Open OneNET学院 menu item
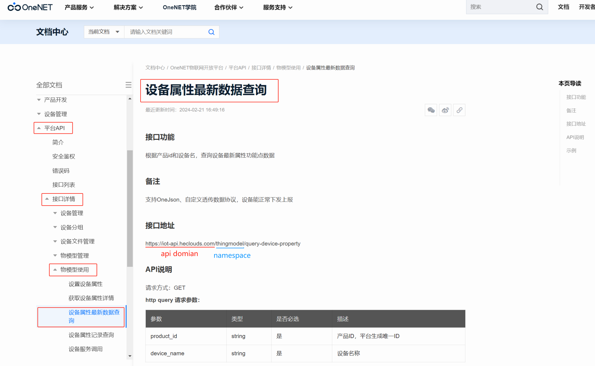The image size is (595, 366). pyautogui.click(x=179, y=7)
